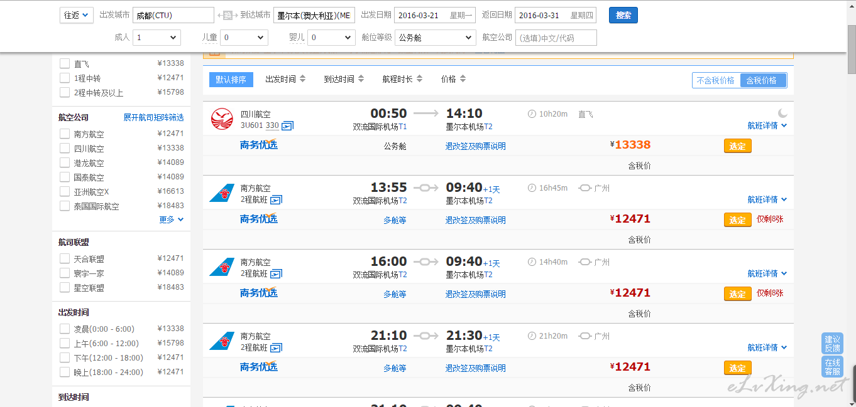Click the 出发日期 date field
856x407 pixels.
435,15
